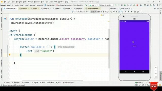Click the override gutter icon beside onCreate
The width and height of the screenshot is (162, 91).
[x=5, y=19]
